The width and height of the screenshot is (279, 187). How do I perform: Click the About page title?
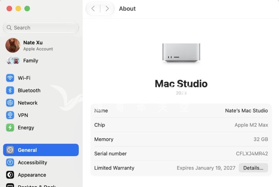(127, 8)
